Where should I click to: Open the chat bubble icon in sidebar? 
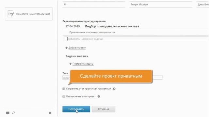[x=8, y=113]
